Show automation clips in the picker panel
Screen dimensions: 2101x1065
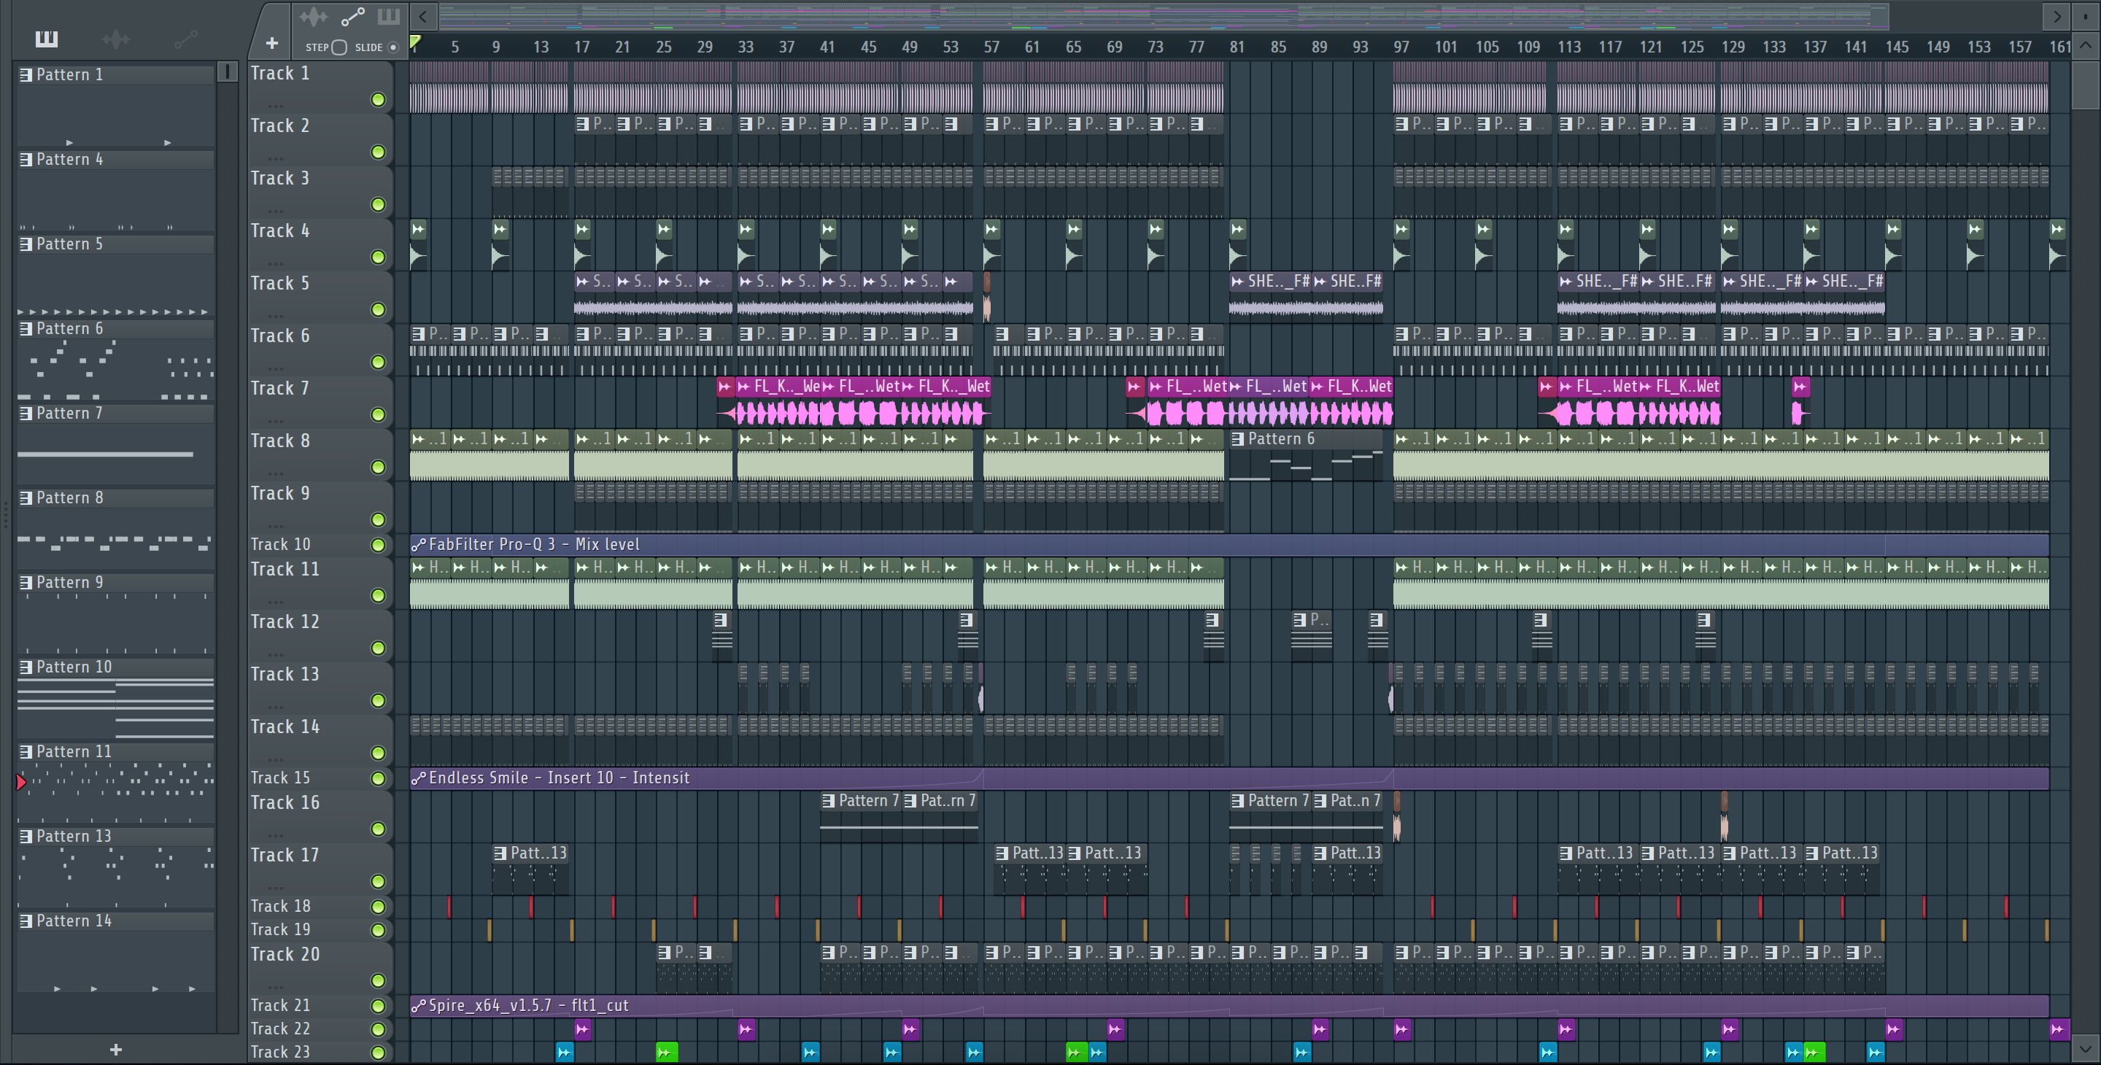(x=185, y=39)
